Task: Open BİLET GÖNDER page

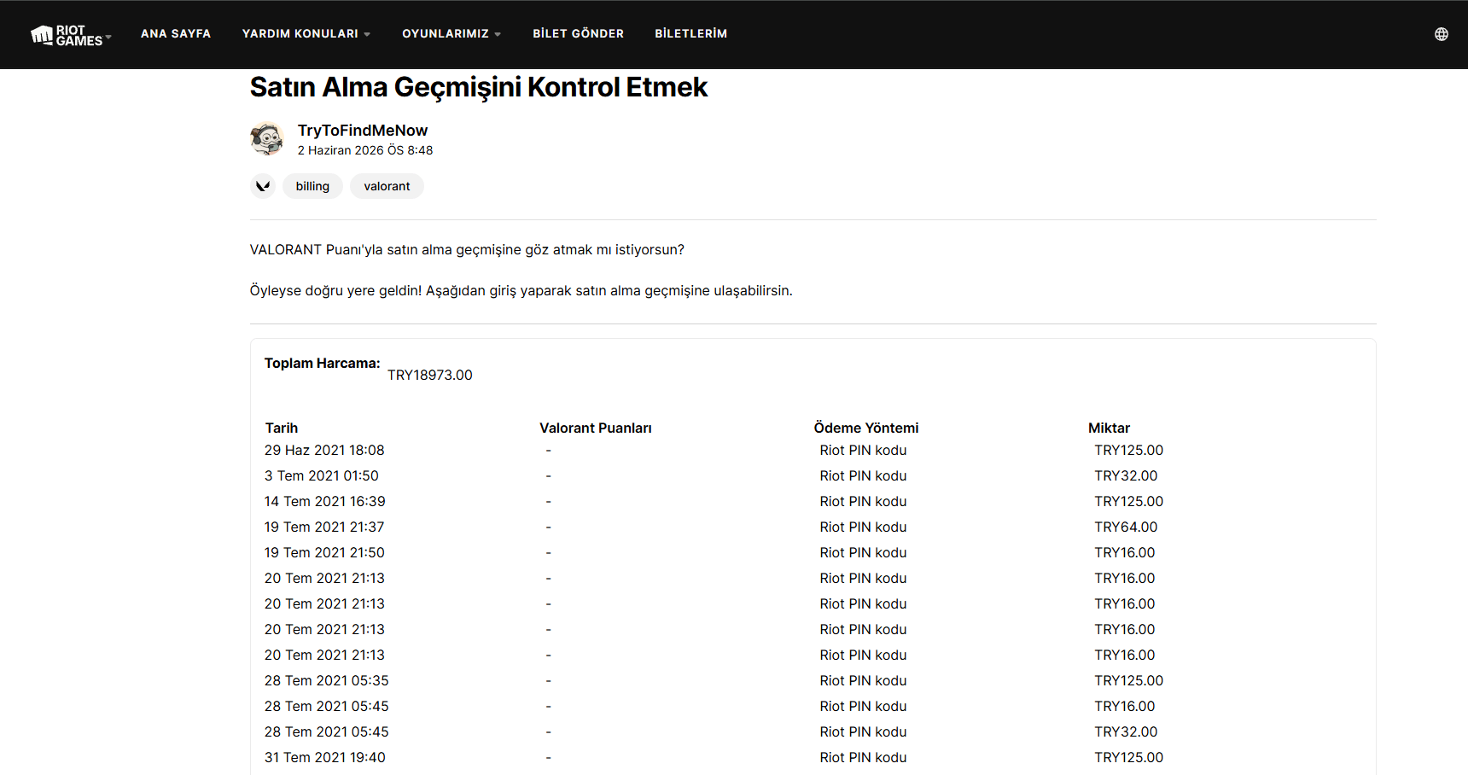Action: (x=579, y=34)
